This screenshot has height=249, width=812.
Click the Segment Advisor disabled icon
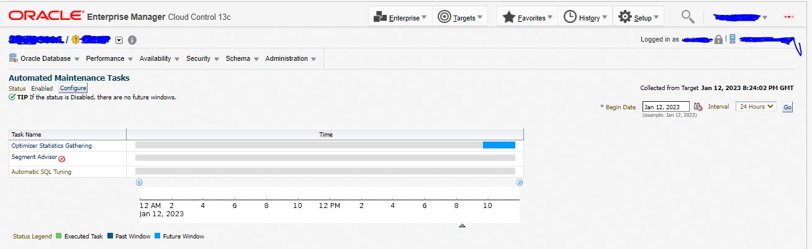(62, 159)
